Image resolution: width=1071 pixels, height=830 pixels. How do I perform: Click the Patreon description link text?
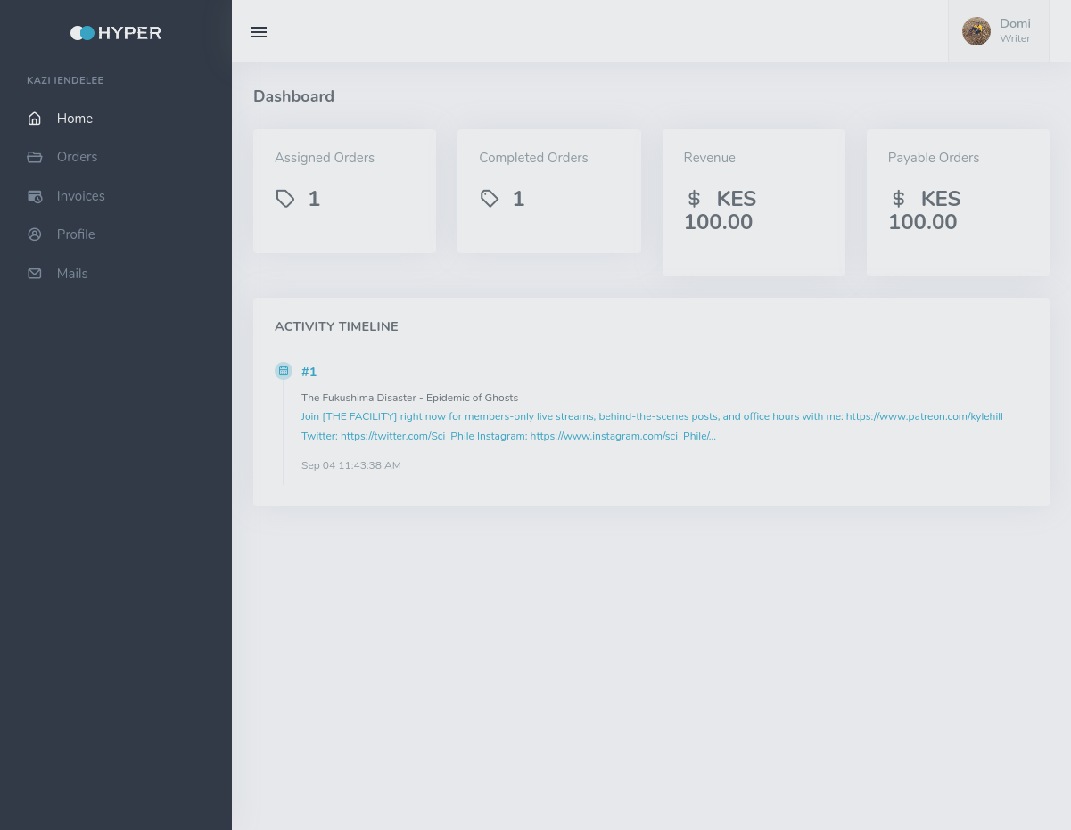tap(651, 416)
